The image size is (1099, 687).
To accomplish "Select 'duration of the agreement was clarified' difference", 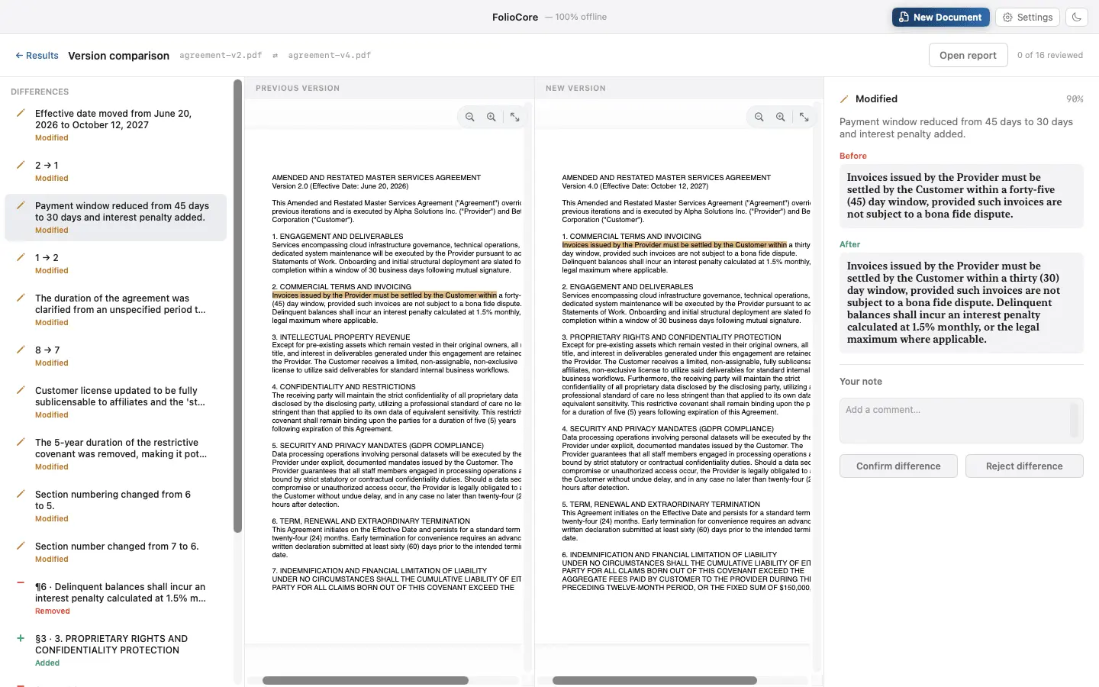I will point(116,310).
